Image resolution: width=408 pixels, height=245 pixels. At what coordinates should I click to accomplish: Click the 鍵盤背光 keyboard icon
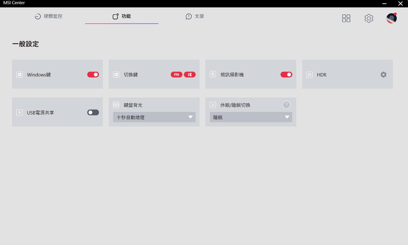click(116, 105)
